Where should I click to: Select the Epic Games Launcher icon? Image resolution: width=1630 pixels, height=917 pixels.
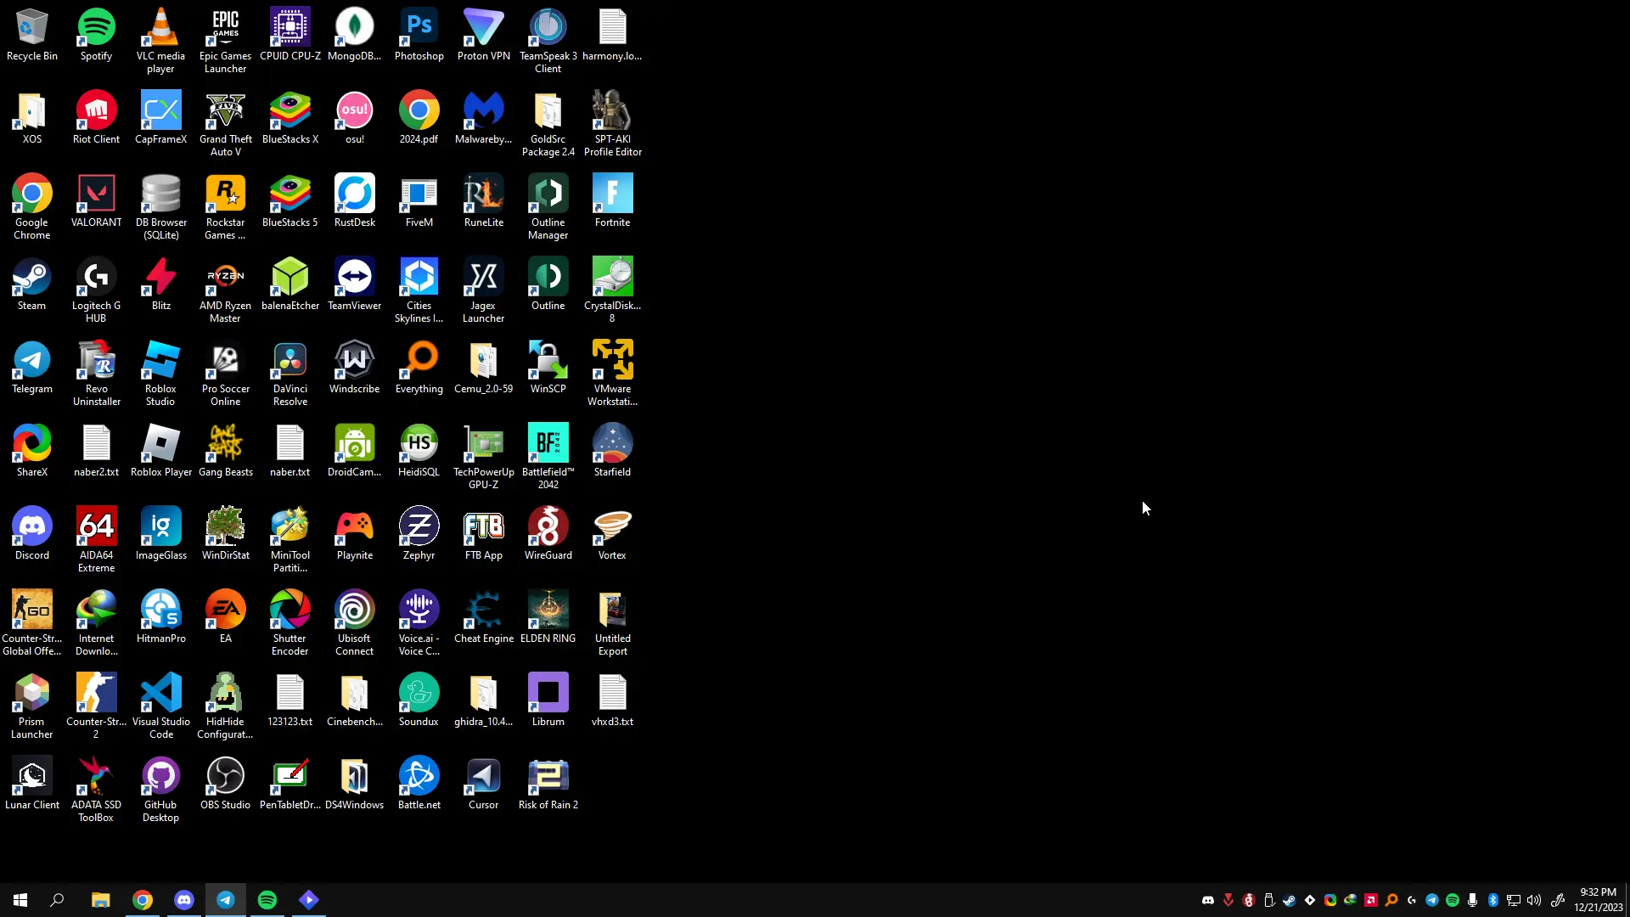coord(226,41)
